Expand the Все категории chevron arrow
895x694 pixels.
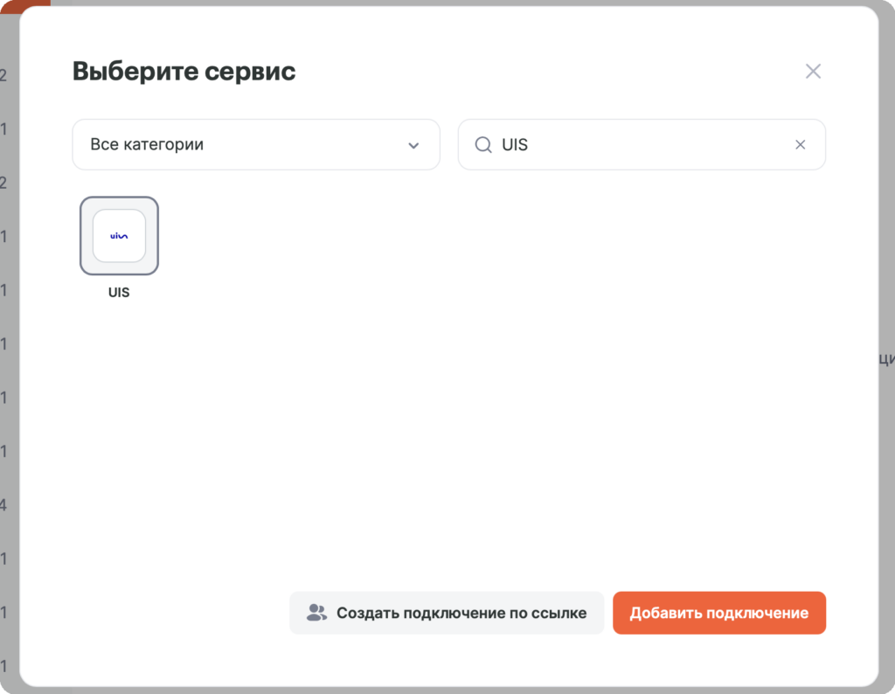tap(413, 146)
